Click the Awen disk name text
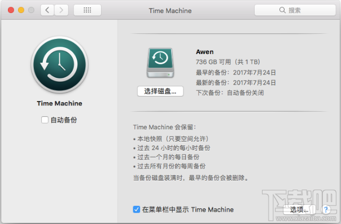 pos(204,52)
